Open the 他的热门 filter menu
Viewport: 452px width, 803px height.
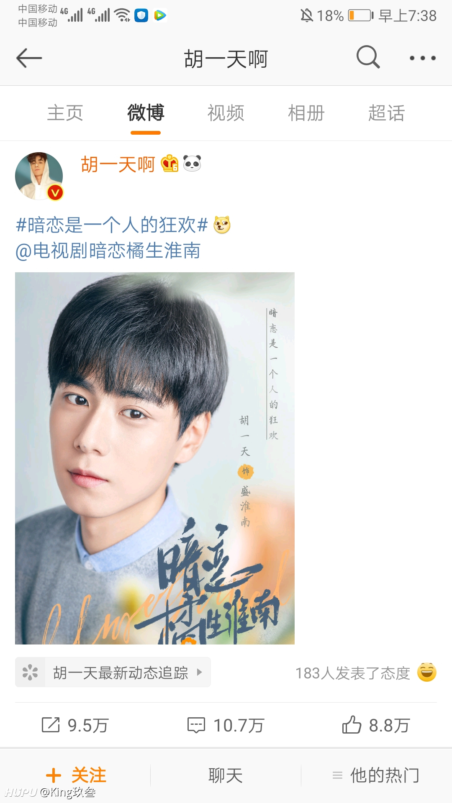[x=376, y=775]
